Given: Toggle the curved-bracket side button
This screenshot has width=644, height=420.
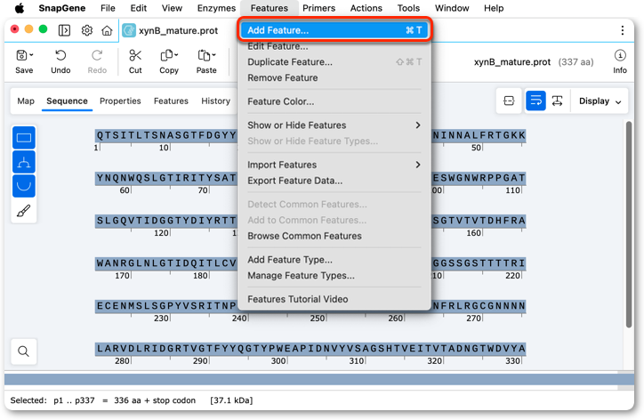Looking at the screenshot, I should (24, 186).
